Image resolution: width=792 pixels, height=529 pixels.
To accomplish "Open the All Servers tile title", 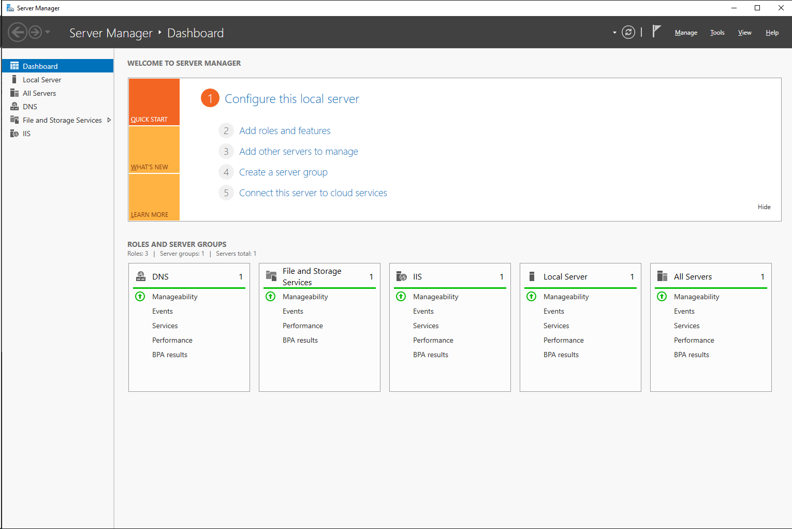I will [693, 277].
